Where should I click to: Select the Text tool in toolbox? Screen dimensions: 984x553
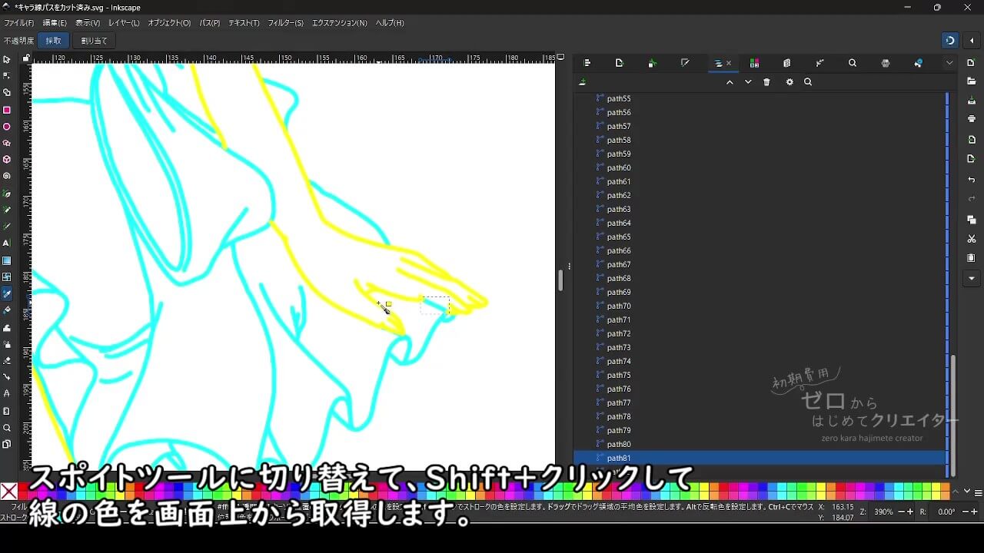tap(7, 243)
